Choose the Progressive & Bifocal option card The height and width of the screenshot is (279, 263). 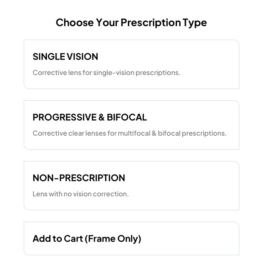(x=131, y=125)
